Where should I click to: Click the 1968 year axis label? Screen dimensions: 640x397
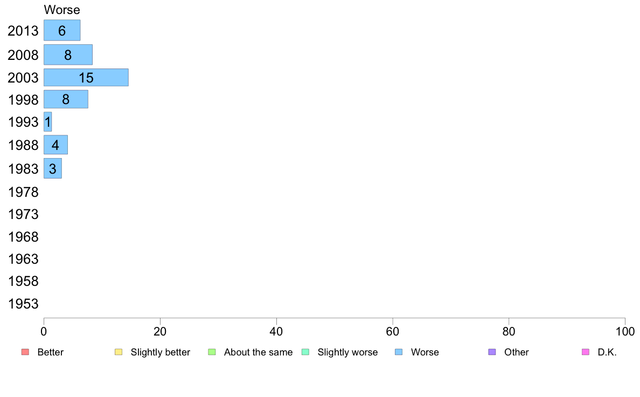(x=23, y=237)
